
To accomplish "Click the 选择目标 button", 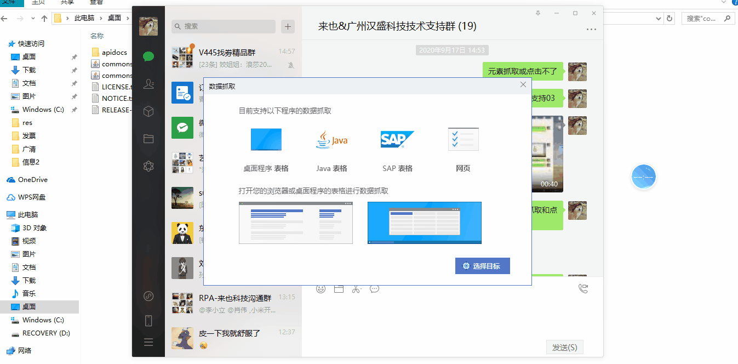I will click(483, 266).
